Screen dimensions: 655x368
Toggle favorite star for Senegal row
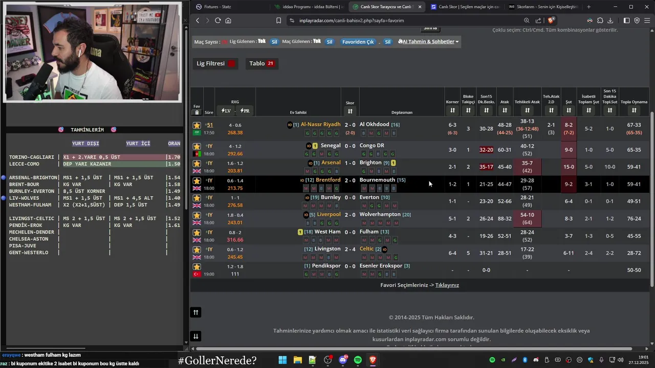(x=196, y=146)
